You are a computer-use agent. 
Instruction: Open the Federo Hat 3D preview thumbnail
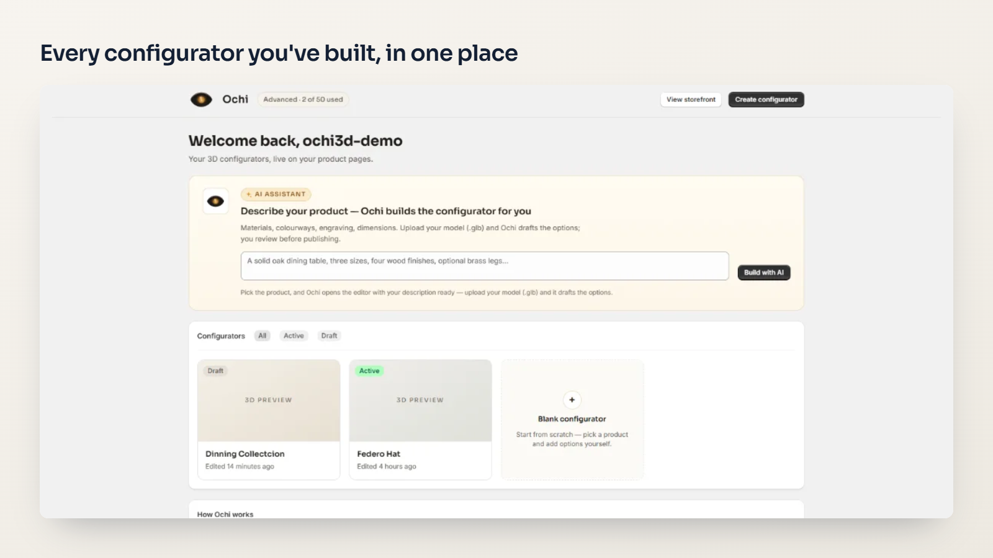420,401
